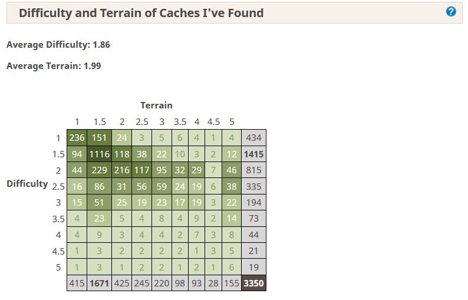The image size is (468, 300).
Task: Click the row total 434 cell
Action: coord(253,138)
